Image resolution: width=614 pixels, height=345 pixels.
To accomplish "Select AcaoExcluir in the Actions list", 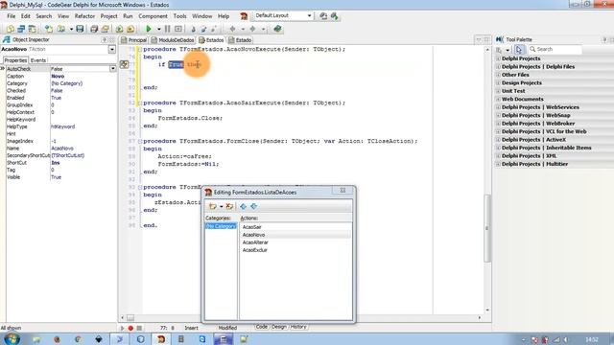I will [x=254, y=250].
